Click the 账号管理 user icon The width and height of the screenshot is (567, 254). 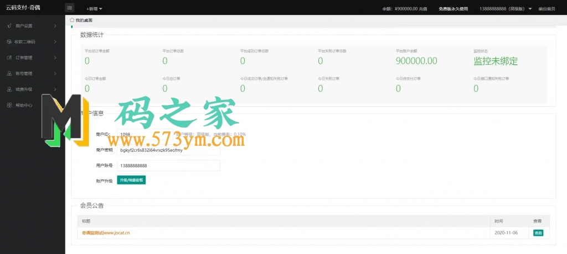[9, 73]
